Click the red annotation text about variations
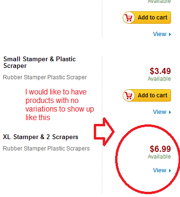Image resolution: width=180 pixels, height=197 pixels. (60, 104)
